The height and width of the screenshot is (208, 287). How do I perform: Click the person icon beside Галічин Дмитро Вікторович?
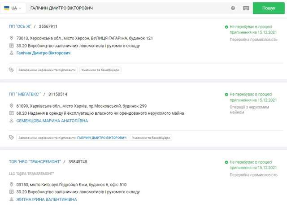(12, 53)
